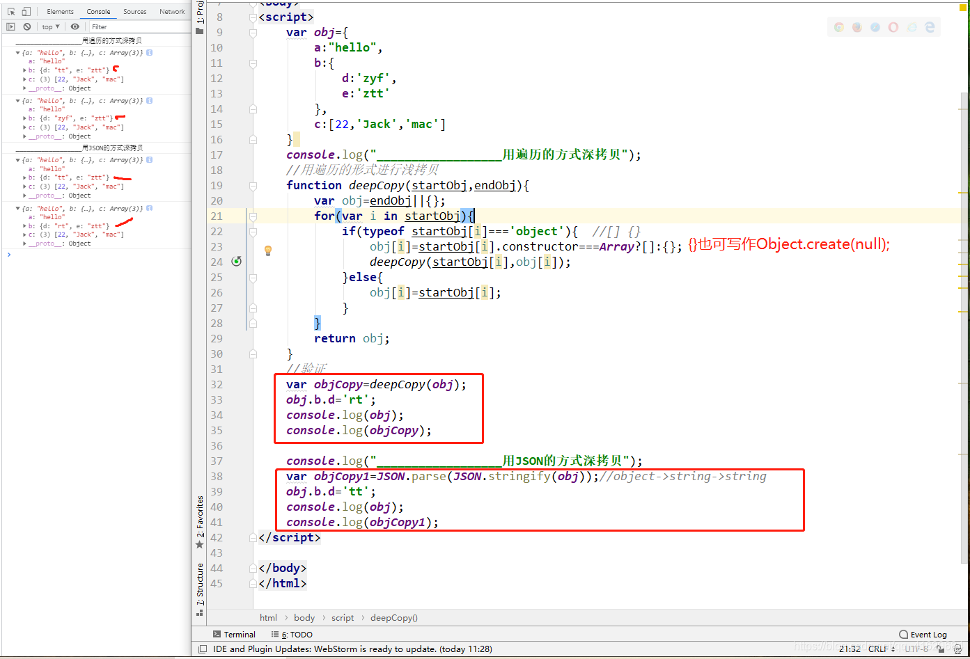Screen dimensions: 970x659
Task: Click the 21:32 caret position indicator
Action: 850,649
